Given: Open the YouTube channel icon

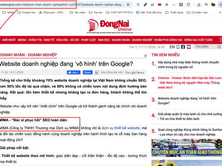Looking at the screenshot, I should coord(189,47).
